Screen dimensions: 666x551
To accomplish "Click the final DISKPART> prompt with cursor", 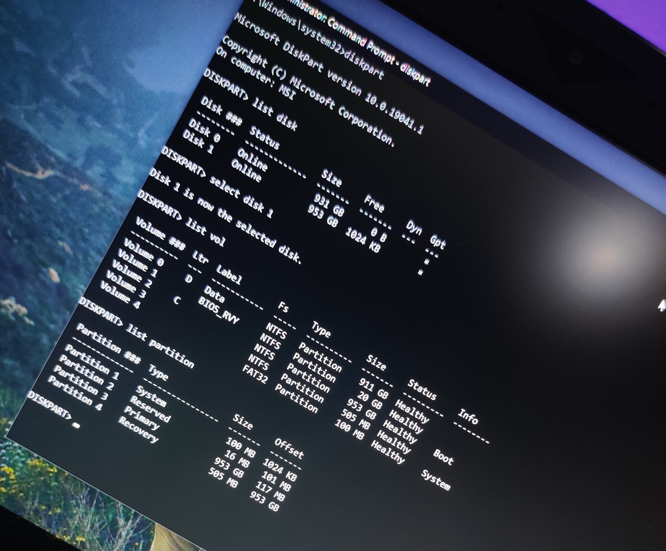I will pyautogui.click(x=54, y=410).
